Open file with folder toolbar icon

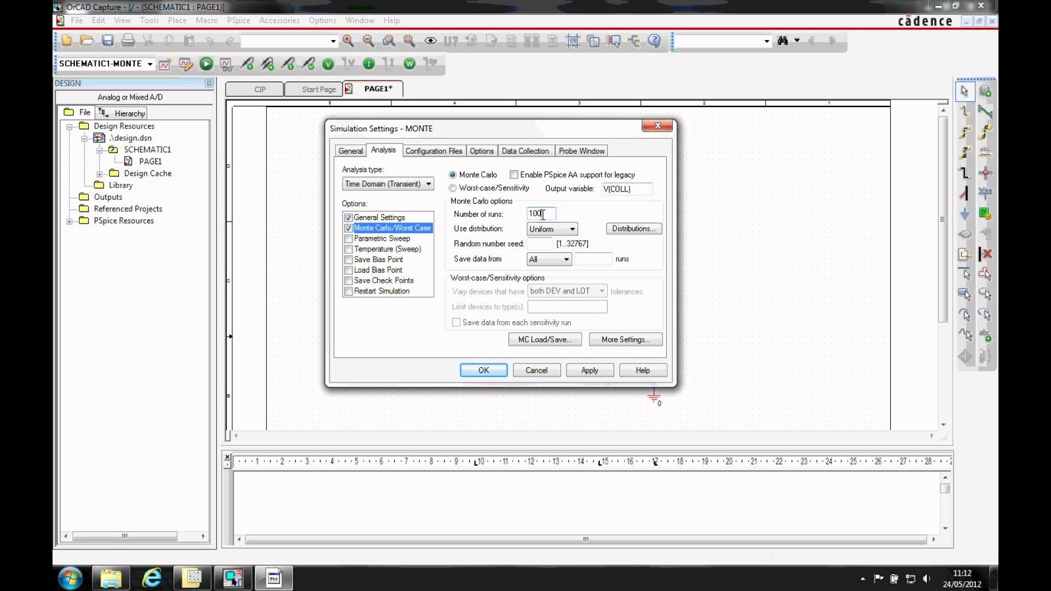(87, 41)
